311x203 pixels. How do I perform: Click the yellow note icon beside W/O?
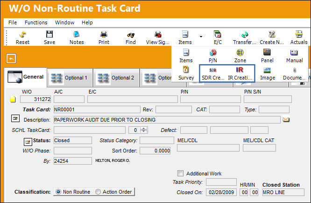pyautogui.click(x=13, y=99)
